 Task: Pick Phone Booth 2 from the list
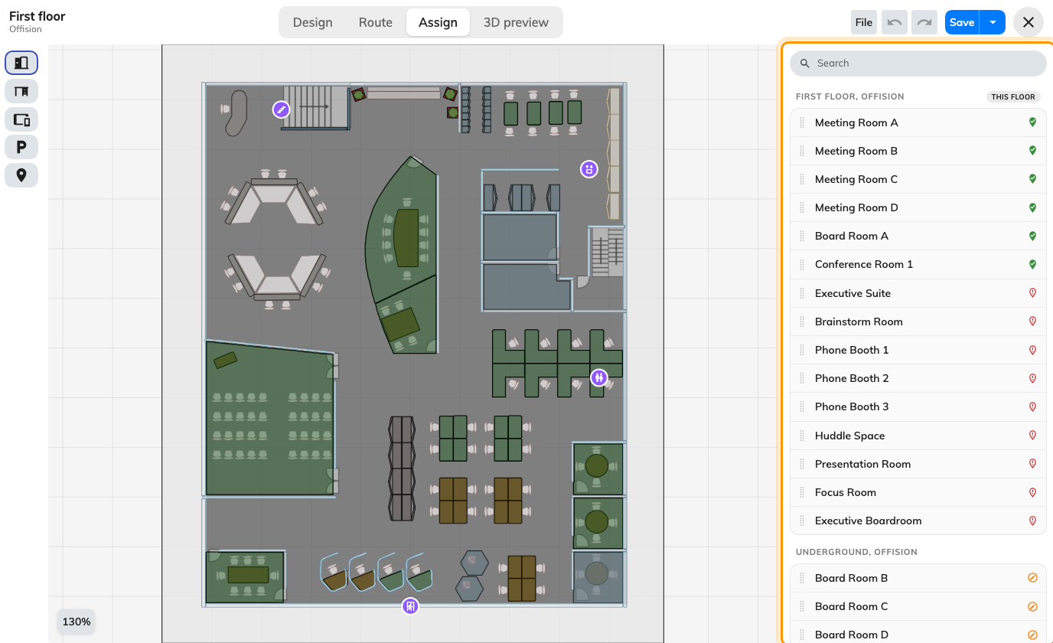pos(918,378)
